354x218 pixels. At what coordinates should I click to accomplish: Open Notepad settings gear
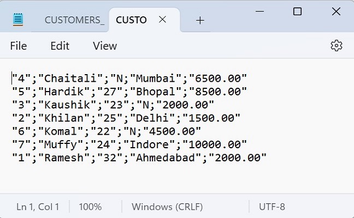[337, 46]
